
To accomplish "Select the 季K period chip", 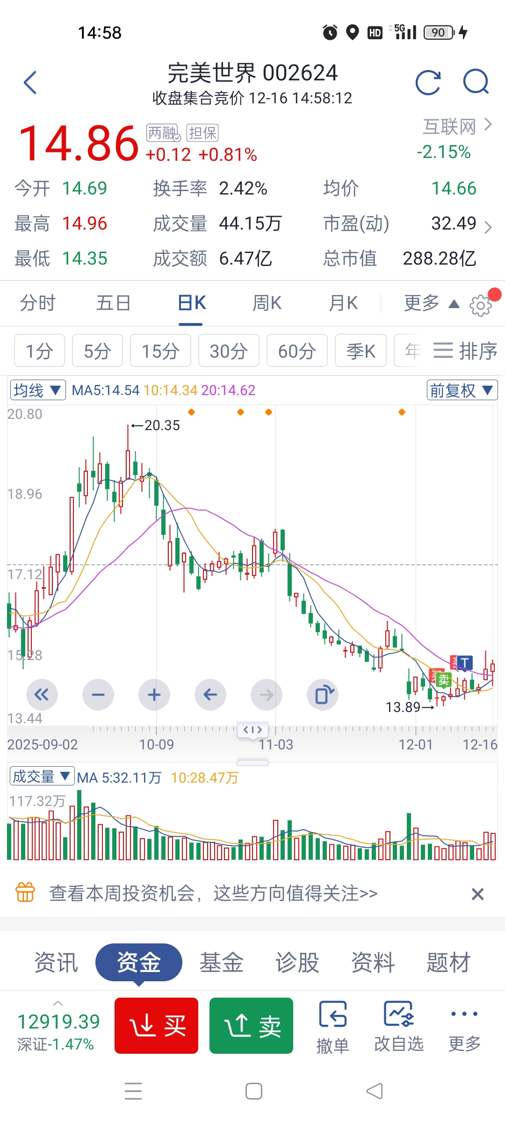I will (361, 351).
